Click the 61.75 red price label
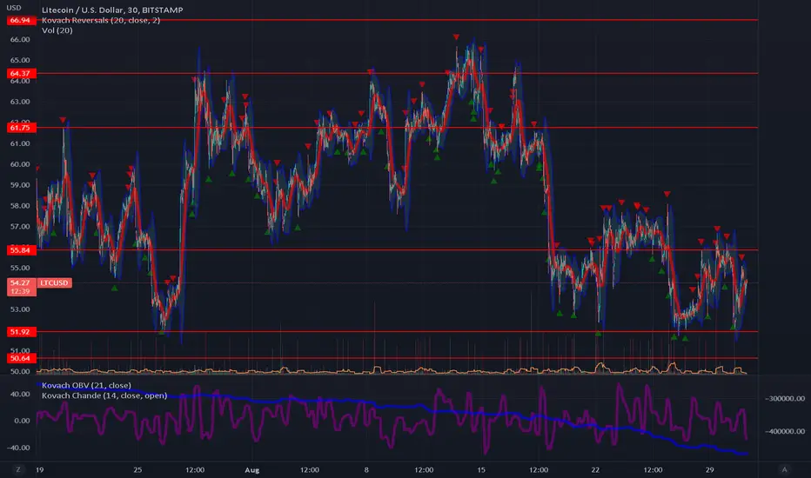Viewport: 811px width, 478px height. click(21, 128)
